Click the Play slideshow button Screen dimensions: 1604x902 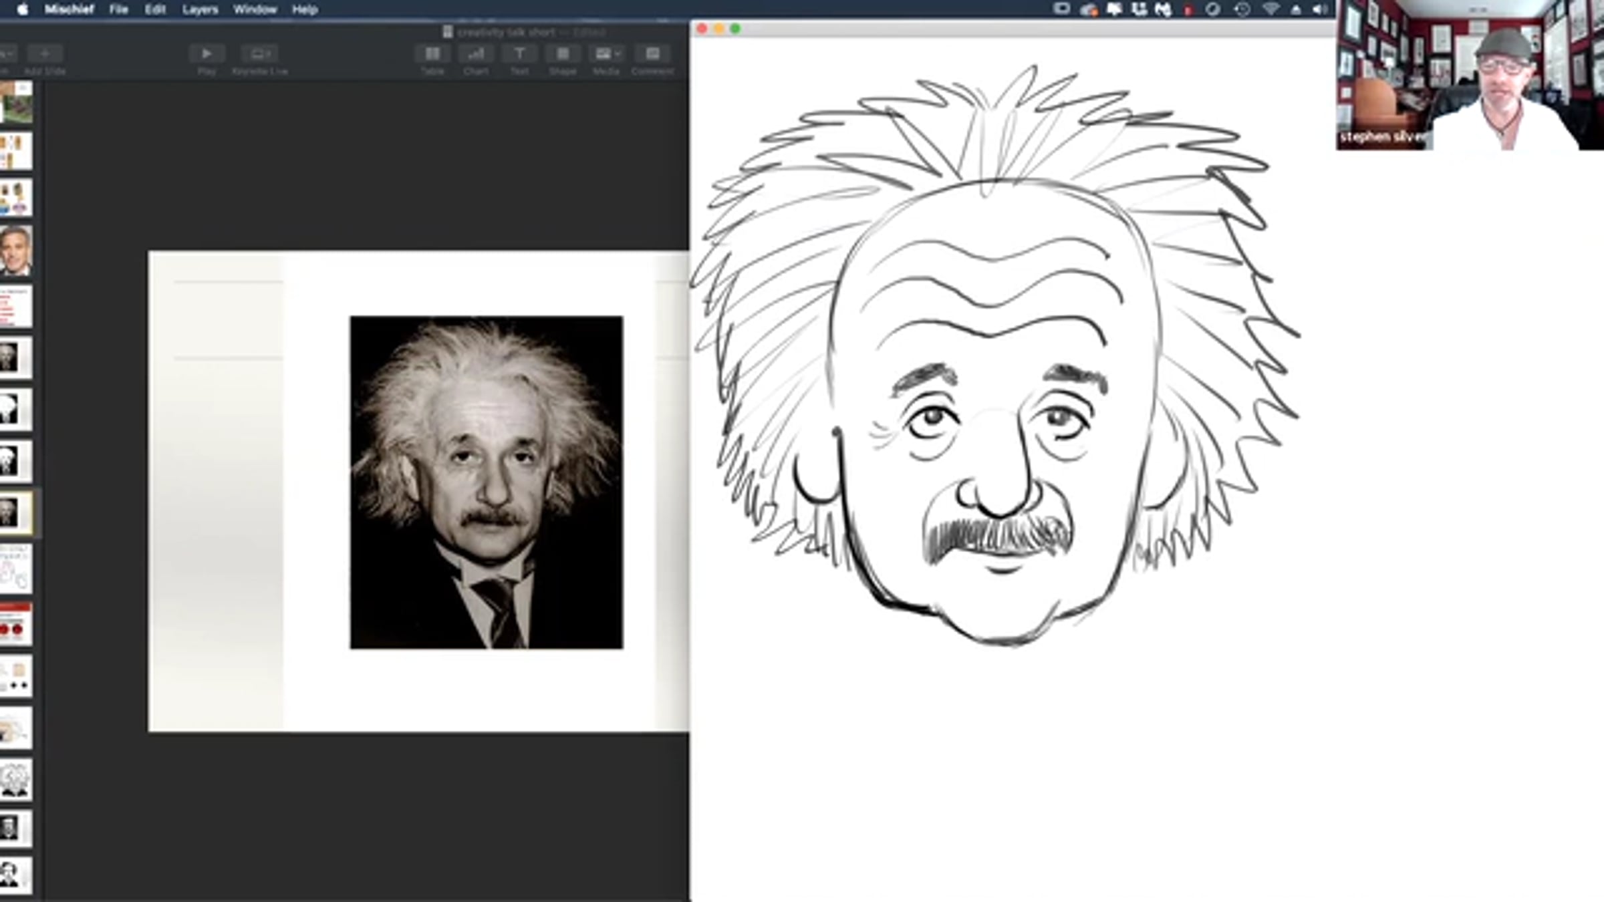coord(207,53)
